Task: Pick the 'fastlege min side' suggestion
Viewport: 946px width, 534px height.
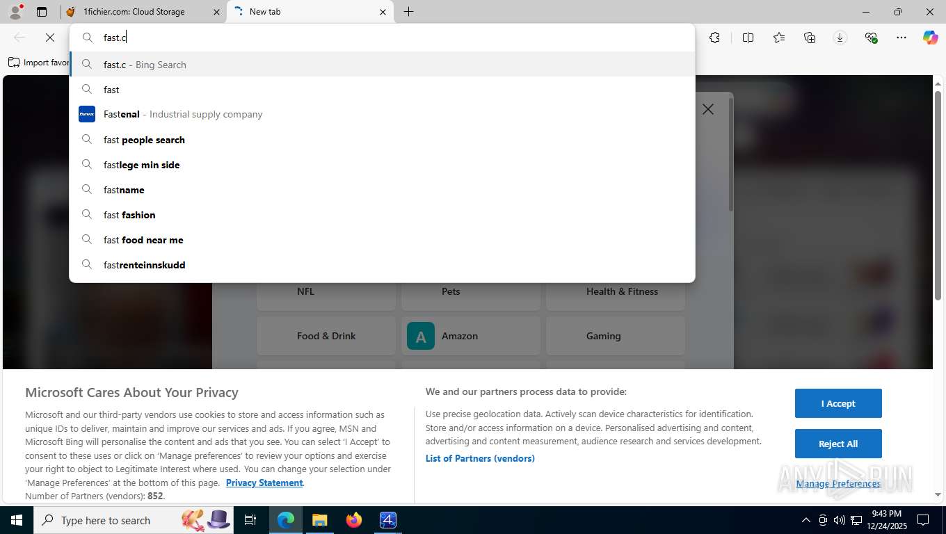Action: click(383, 165)
